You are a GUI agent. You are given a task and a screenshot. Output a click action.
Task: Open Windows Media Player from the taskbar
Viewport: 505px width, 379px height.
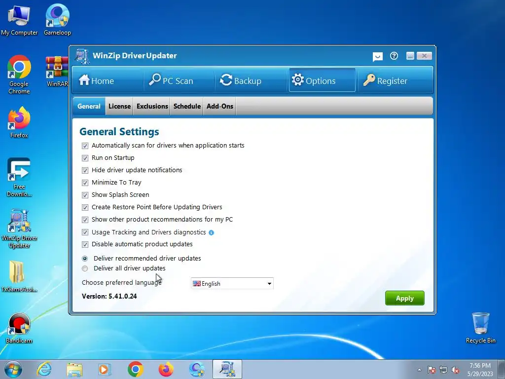click(104, 369)
